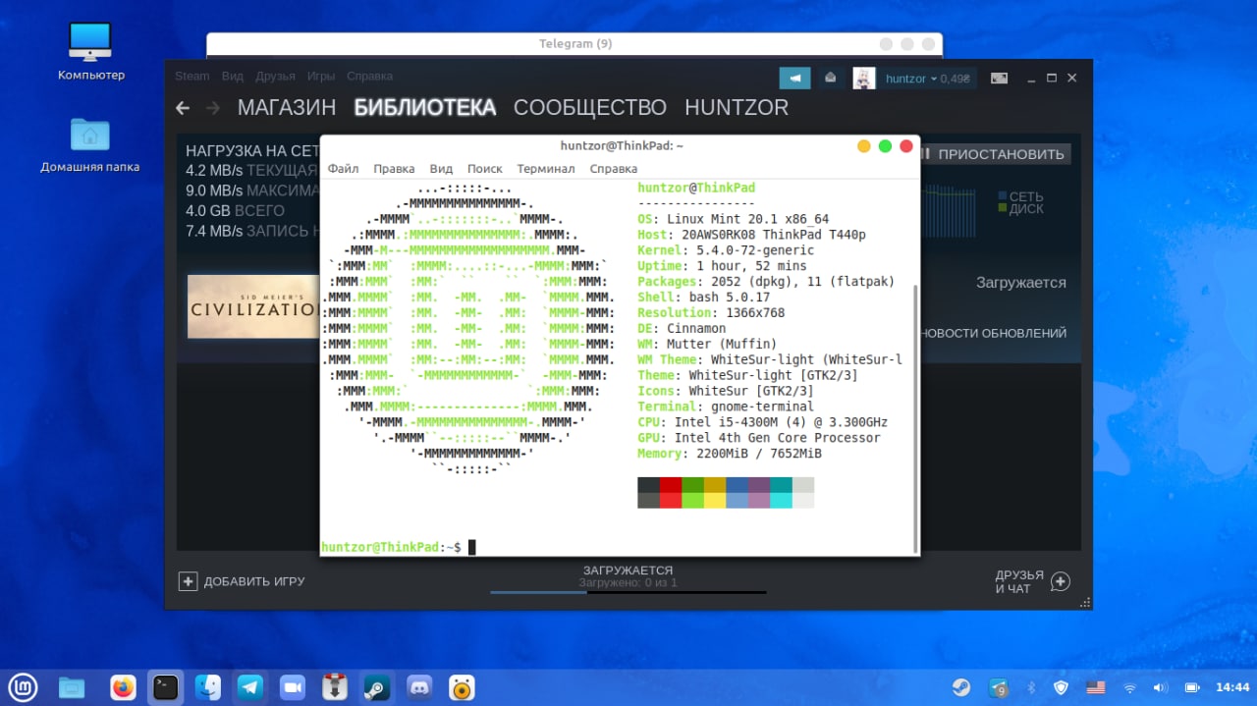Open the Терминал menu in terminal
This screenshot has height=706, width=1257.
coord(546,169)
